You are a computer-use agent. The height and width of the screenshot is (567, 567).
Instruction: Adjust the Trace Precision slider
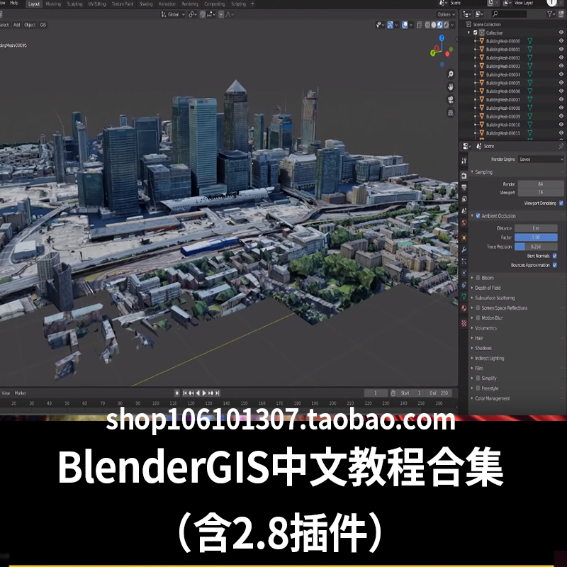[x=536, y=247]
